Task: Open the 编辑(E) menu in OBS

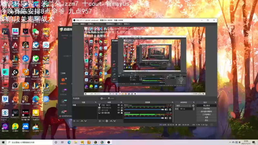Action: point(83,24)
